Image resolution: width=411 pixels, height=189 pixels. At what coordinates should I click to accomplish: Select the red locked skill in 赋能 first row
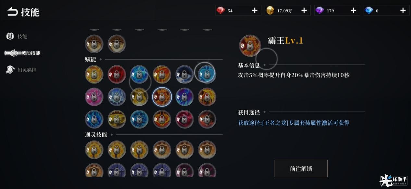117,74
